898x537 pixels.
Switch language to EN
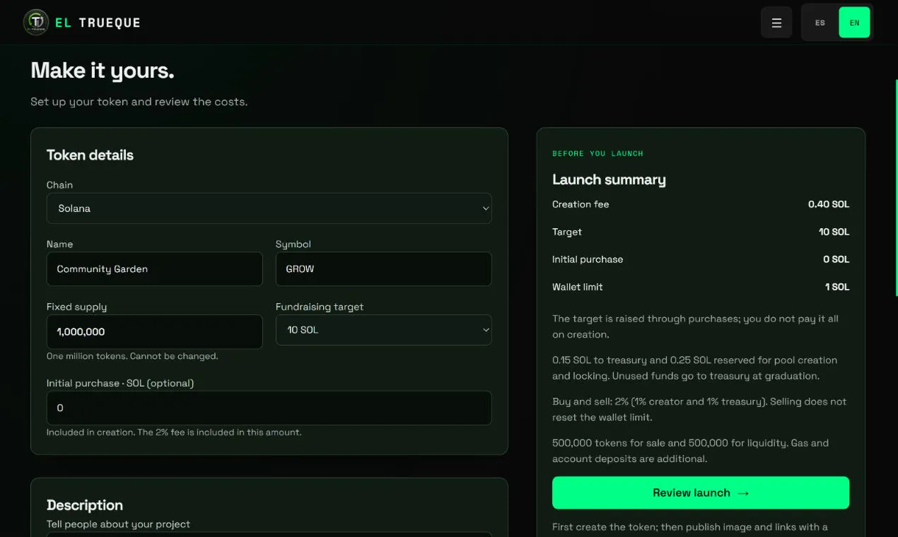pos(854,23)
